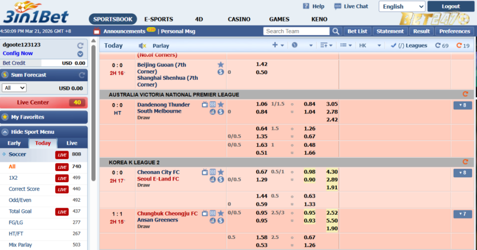Click the blue refresh counter showing 69
Viewport: 477px width, 250px height.
point(442,46)
